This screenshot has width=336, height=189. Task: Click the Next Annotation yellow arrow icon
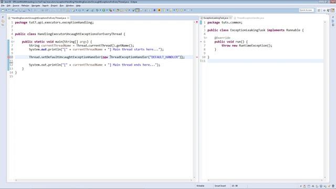pos(164,10)
